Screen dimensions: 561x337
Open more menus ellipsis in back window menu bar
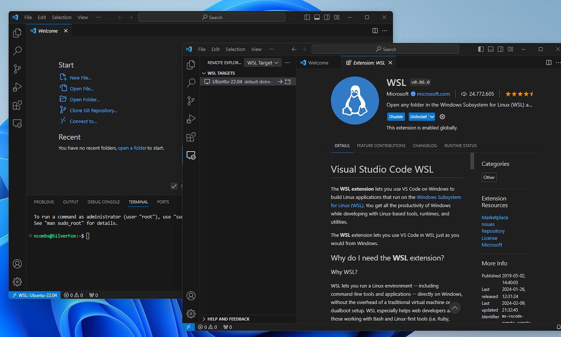pyautogui.click(x=98, y=17)
